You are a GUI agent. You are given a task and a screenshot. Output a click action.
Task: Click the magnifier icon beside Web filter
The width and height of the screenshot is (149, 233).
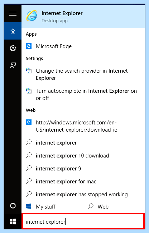coord(91,206)
